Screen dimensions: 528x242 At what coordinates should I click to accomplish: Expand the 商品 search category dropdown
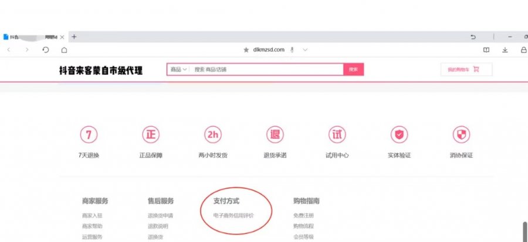(178, 70)
